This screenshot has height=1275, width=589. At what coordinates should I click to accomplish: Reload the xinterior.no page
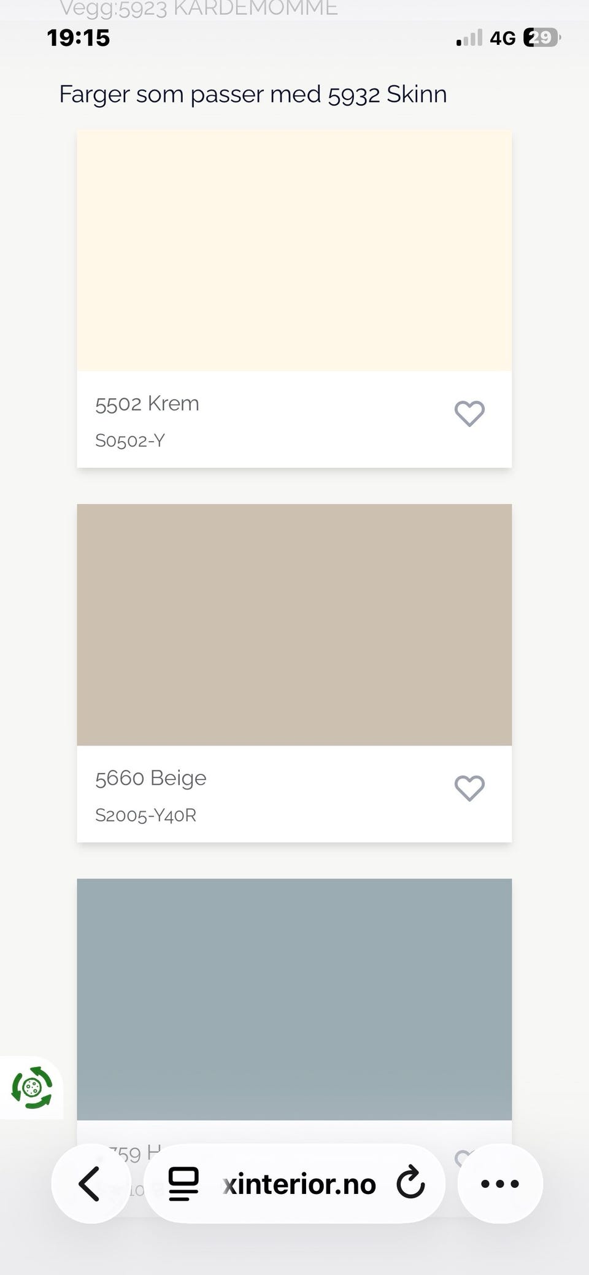tap(410, 1184)
